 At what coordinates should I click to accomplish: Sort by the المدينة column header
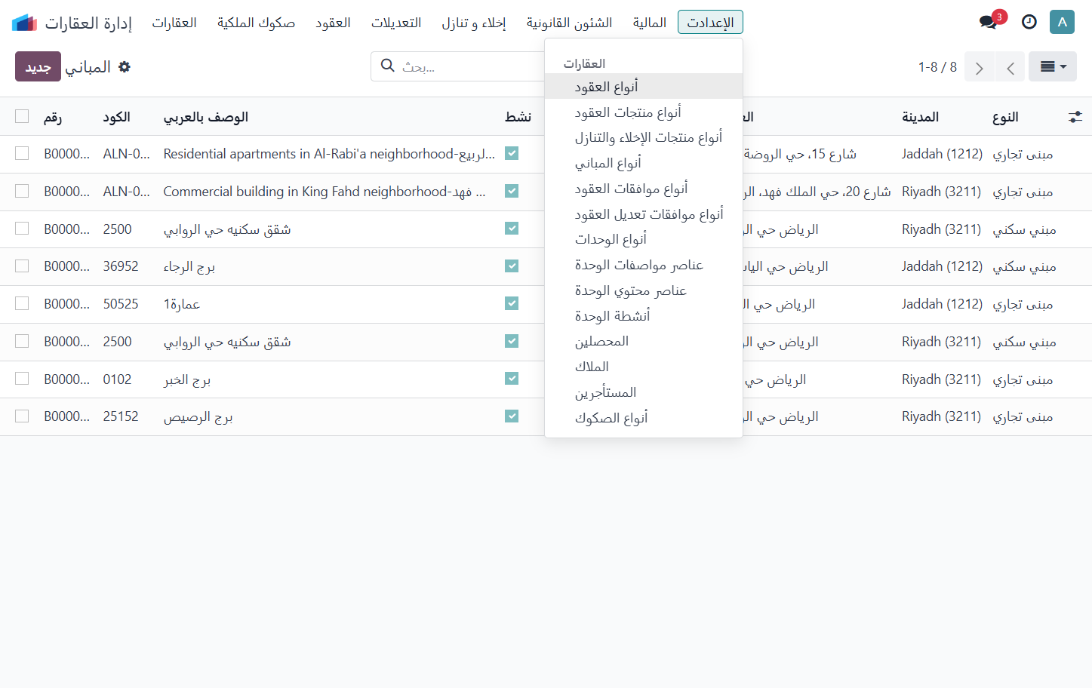(x=921, y=117)
